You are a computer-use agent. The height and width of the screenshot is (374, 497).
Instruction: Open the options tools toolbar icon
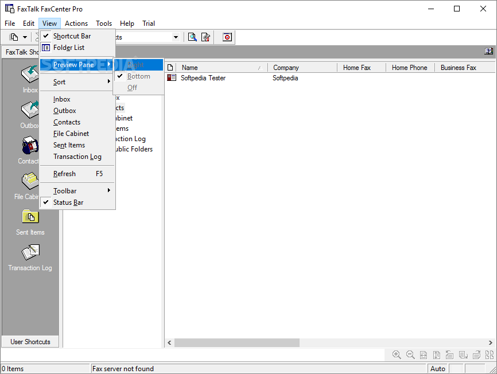tap(206, 37)
